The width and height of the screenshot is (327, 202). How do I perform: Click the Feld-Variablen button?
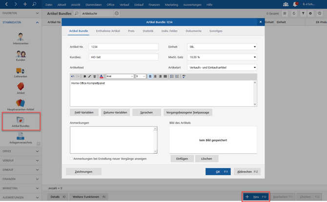tap(84, 112)
